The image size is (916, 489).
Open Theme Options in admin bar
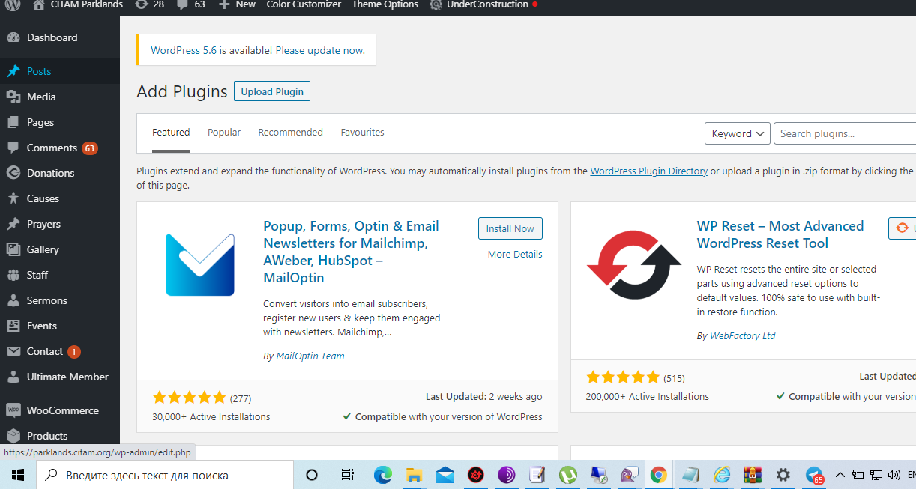pyautogui.click(x=385, y=4)
